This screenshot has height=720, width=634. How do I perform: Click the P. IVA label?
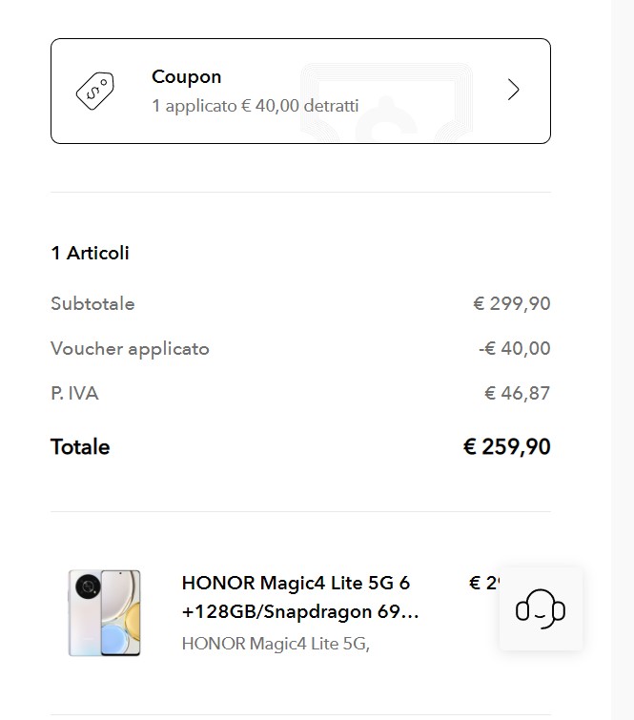point(74,393)
